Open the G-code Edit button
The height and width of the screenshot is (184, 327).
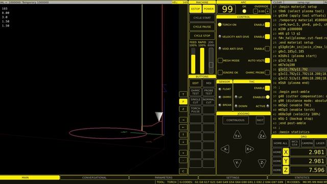(x=195, y=83)
